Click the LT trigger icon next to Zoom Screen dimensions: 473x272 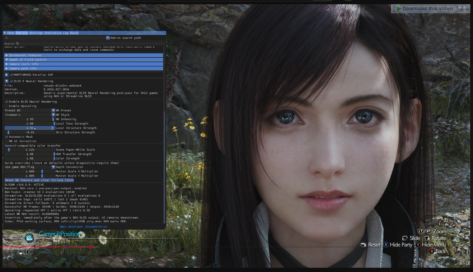pos(421,231)
